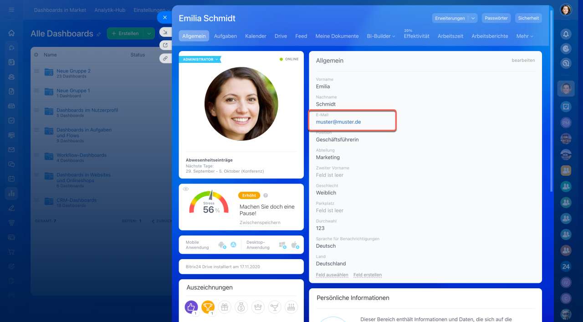Open hamburger menu in left sidebar
The width and height of the screenshot is (583, 322).
coord(11,10)
